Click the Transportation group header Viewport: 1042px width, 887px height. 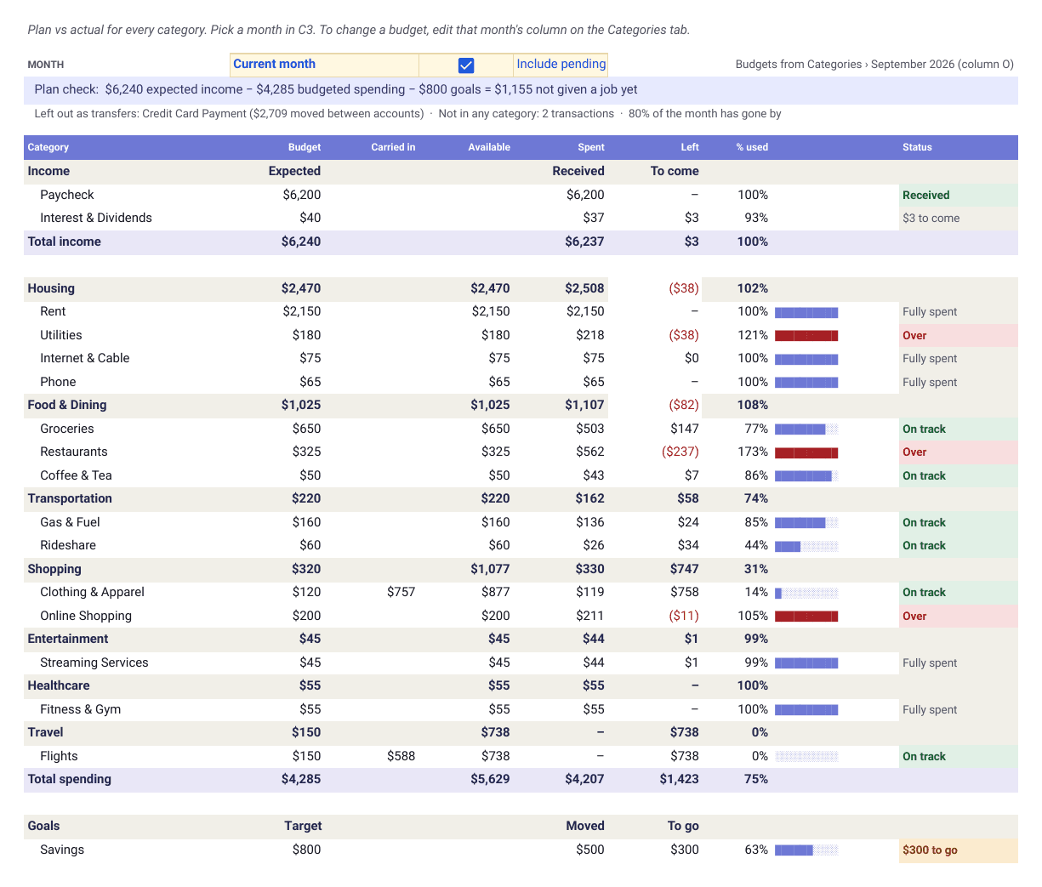click(70, 498)
